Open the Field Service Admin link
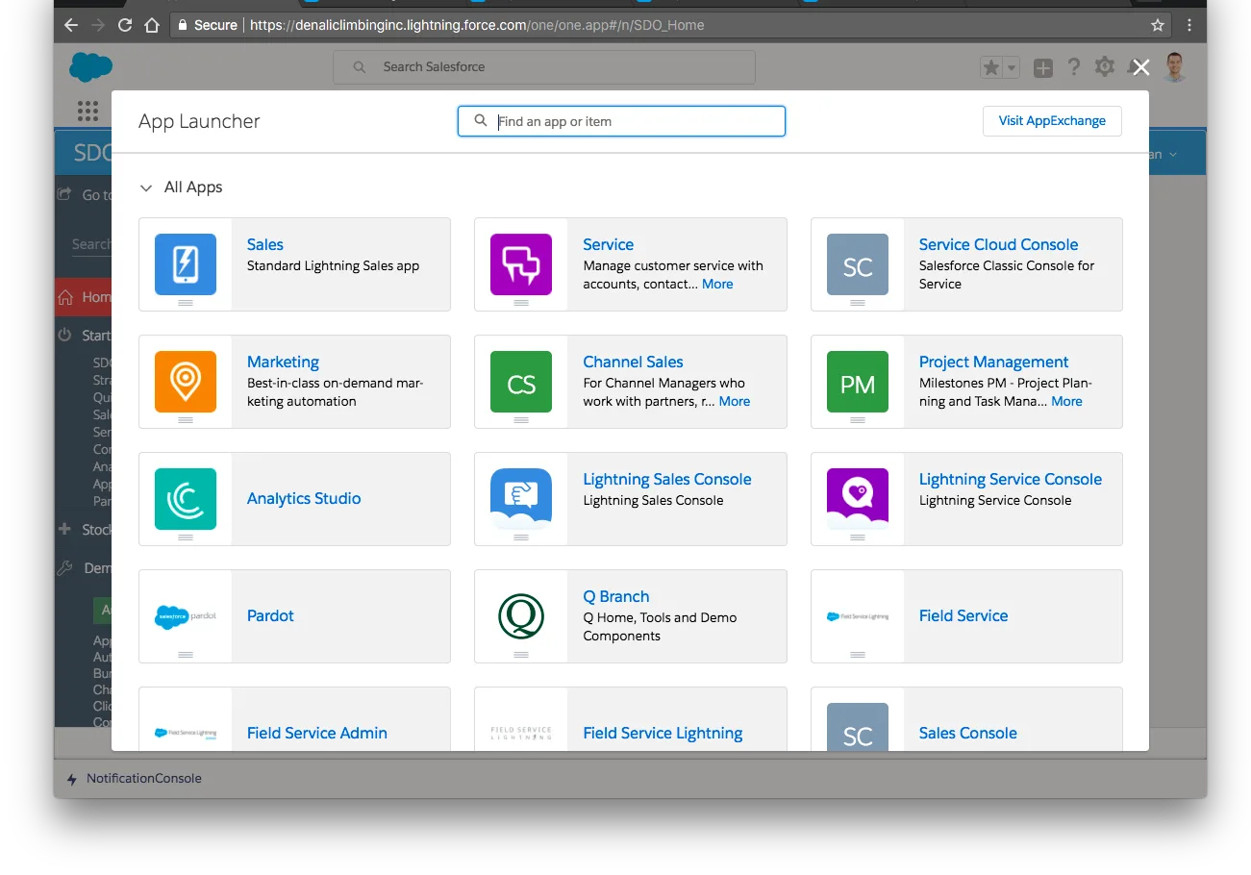Screen dimensions: 1251x875 [317, 733]
